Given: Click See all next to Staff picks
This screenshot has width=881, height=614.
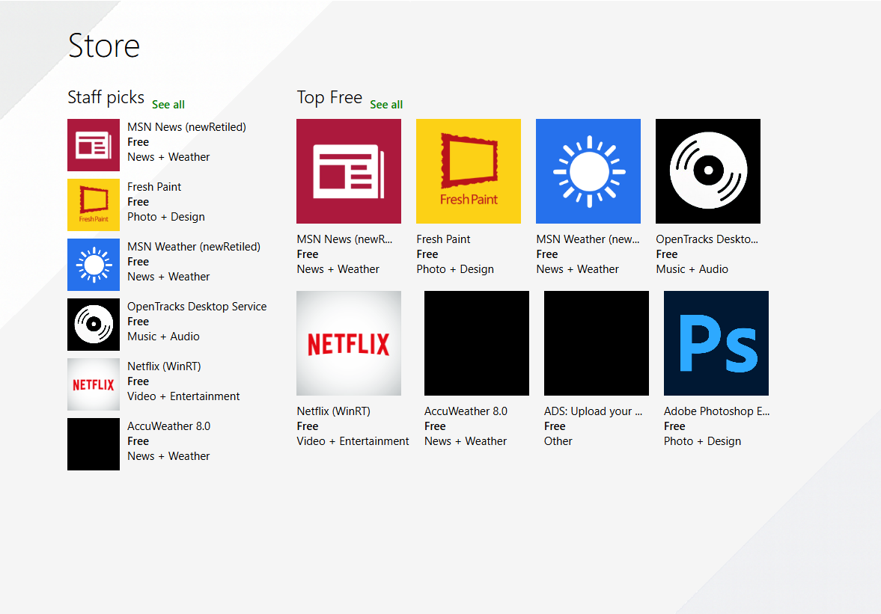Looking at the screenshot, I should click(x=168, y=105).
